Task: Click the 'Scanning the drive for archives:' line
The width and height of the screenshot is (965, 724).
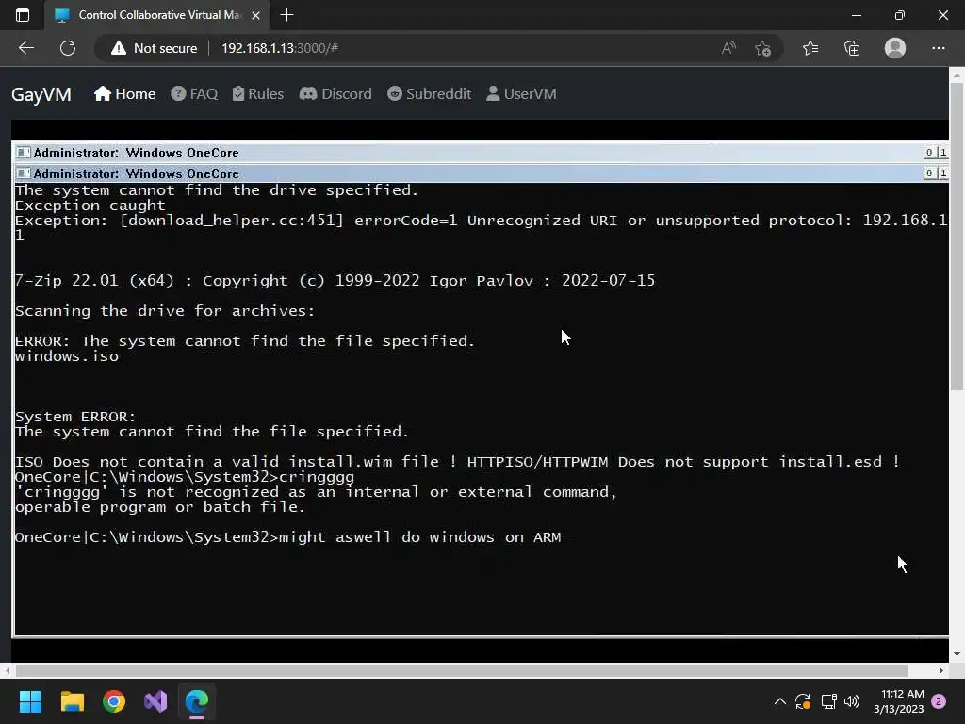Action: (164, 311)
